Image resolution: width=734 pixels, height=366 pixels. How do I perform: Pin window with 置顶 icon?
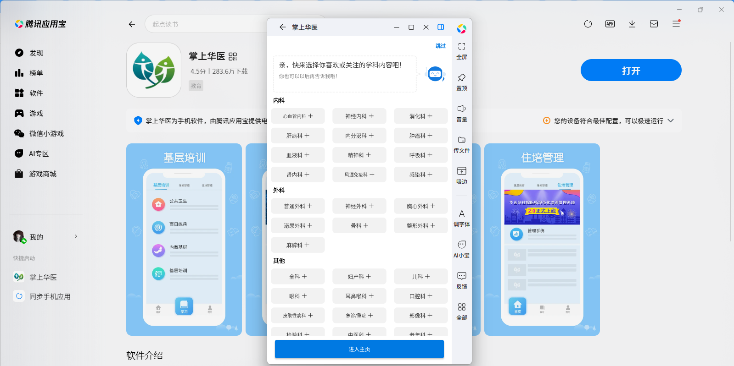pos(461,78)
